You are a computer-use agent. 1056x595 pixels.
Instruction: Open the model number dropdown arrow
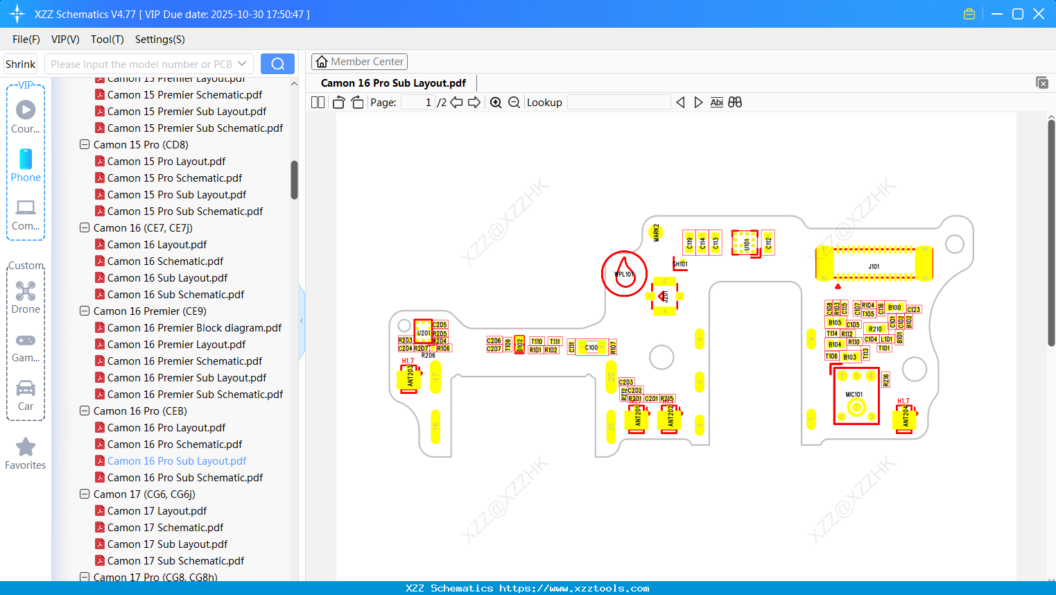pyautogui.click(x=242, y=64)
